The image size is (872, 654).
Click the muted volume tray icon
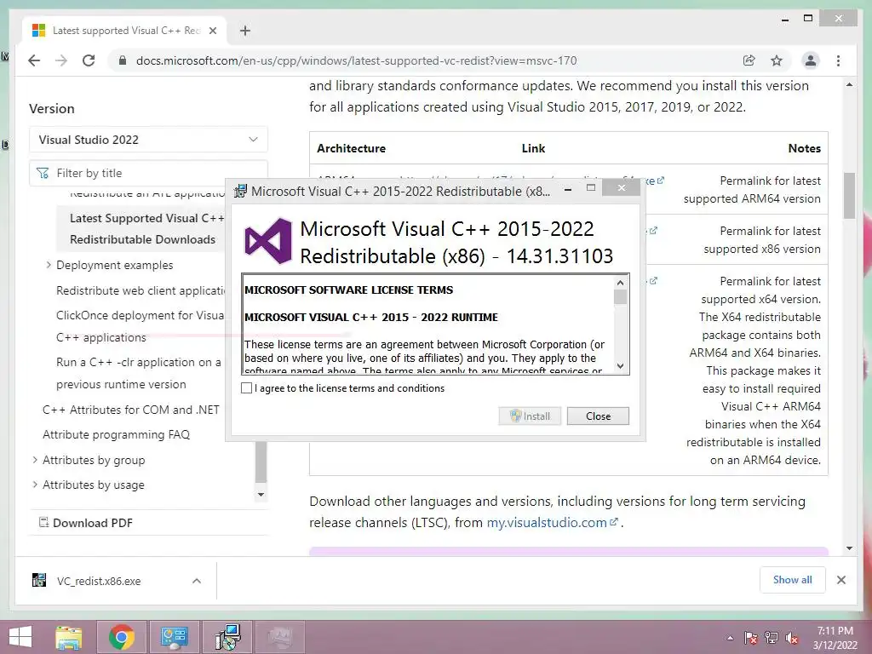[792, 638]
